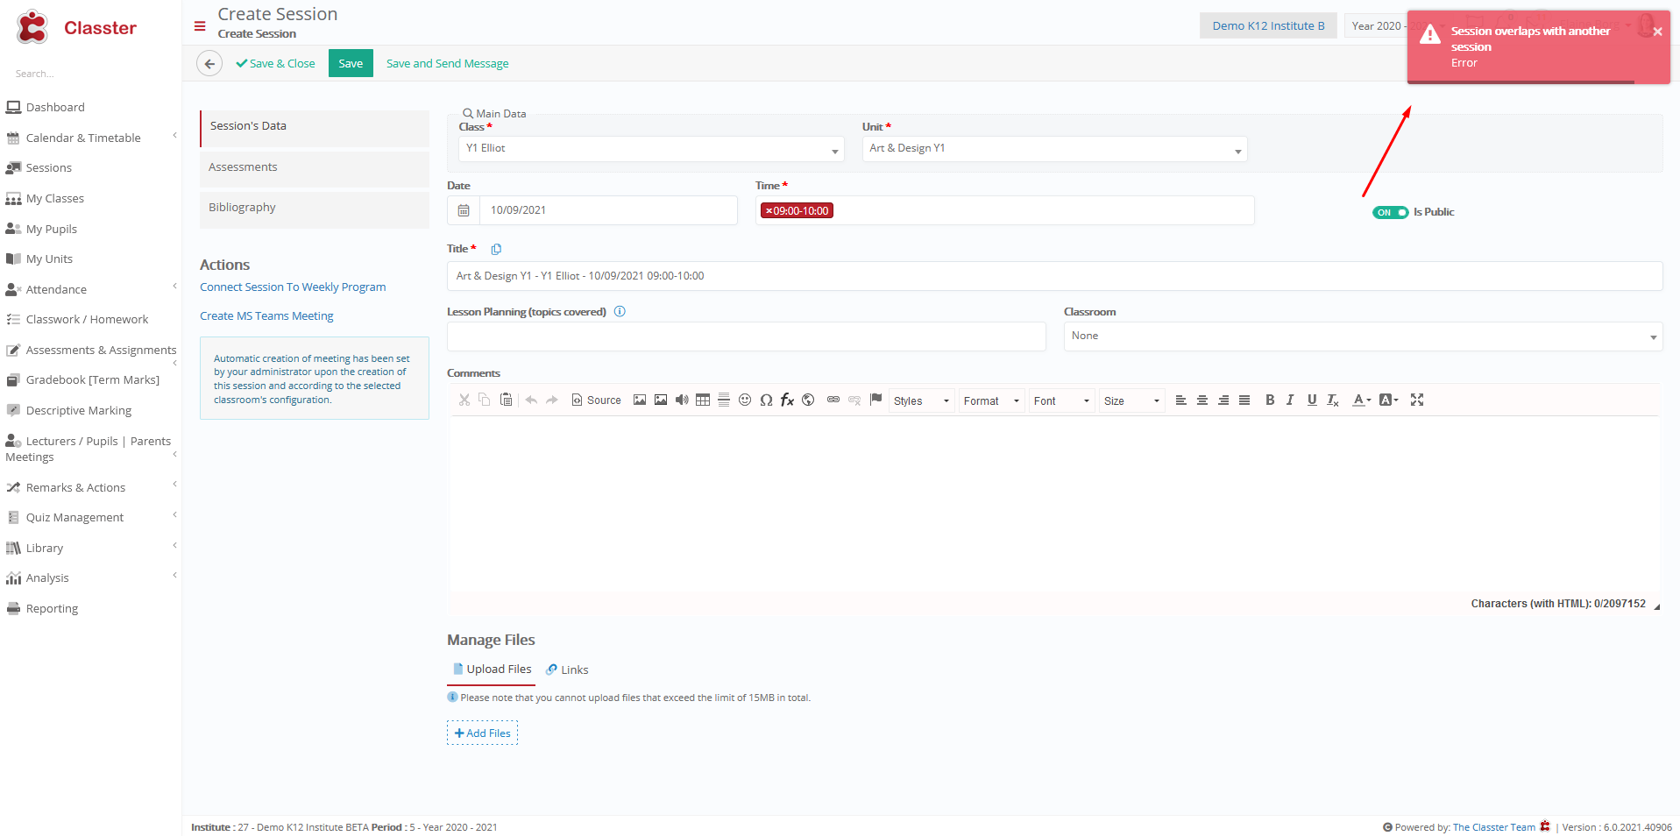Screen dimensions: 1680x836
Task: Open text color picker
Action: 1362,400
